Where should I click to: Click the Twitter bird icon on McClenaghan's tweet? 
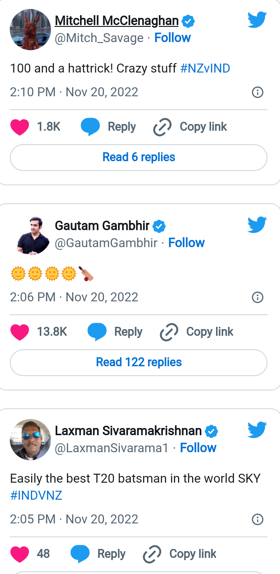click(x=257, y=20)
